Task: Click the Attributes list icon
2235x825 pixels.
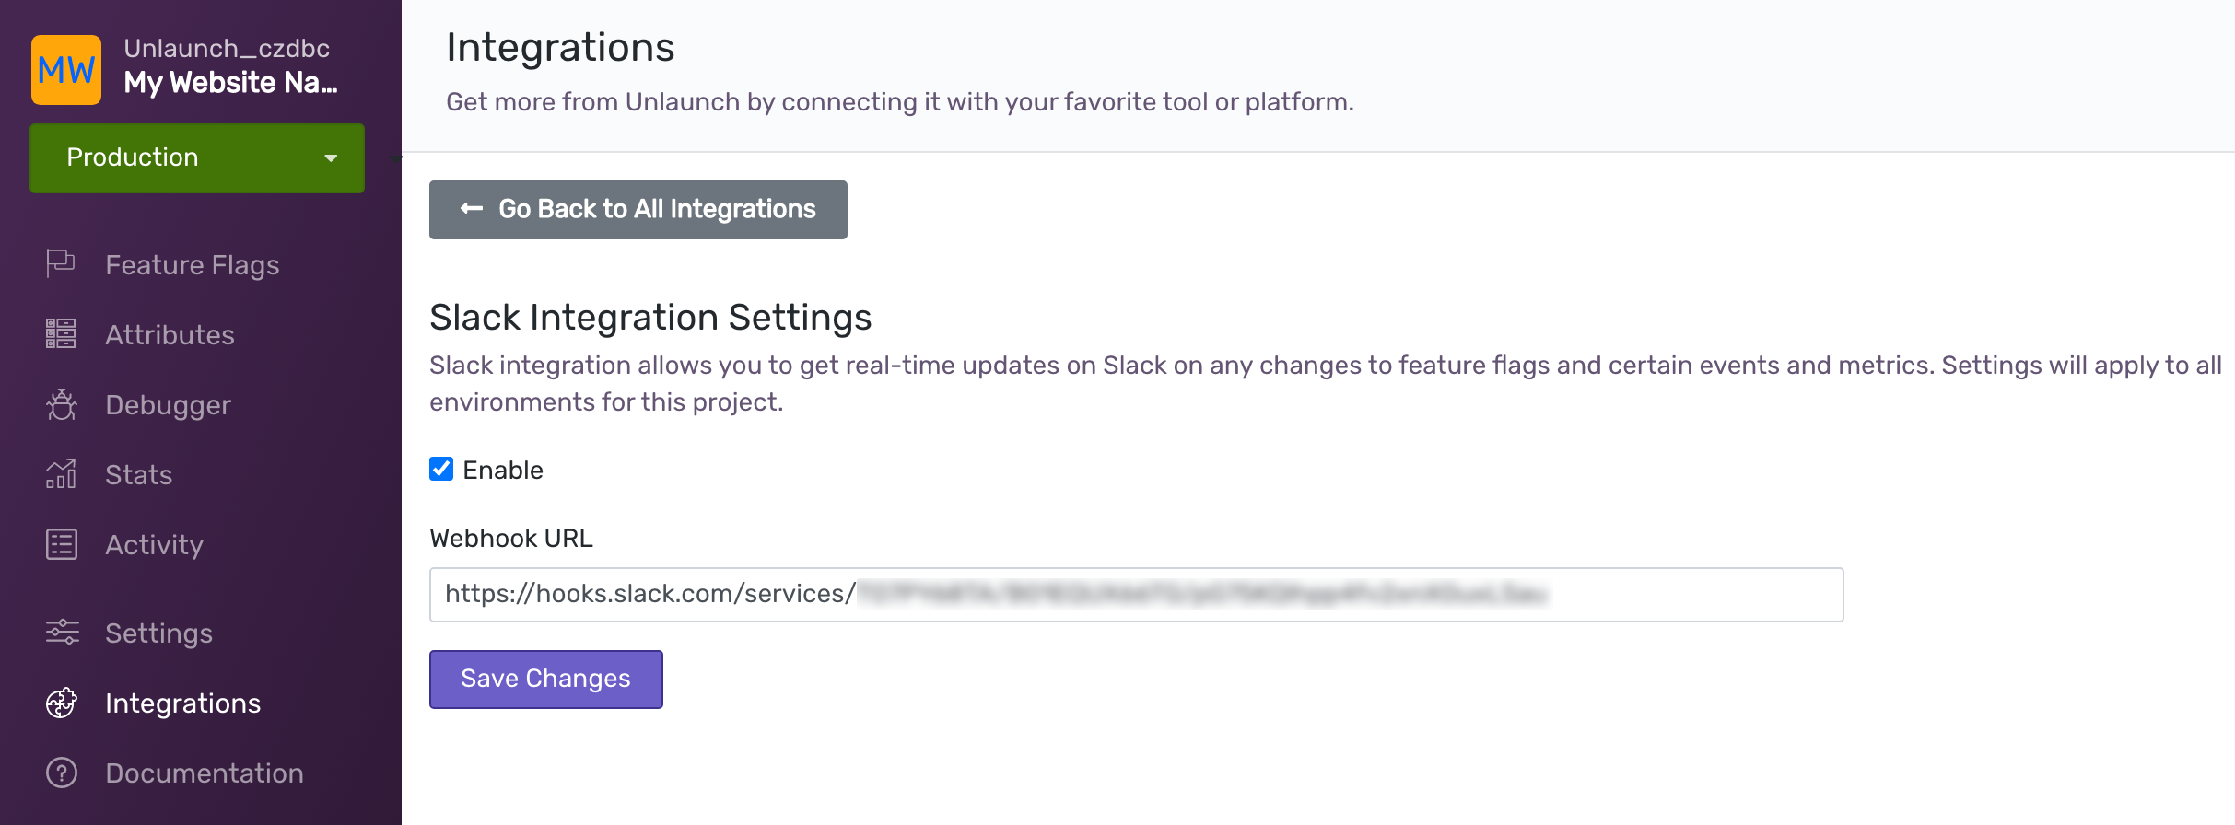Action: [61, 333]
